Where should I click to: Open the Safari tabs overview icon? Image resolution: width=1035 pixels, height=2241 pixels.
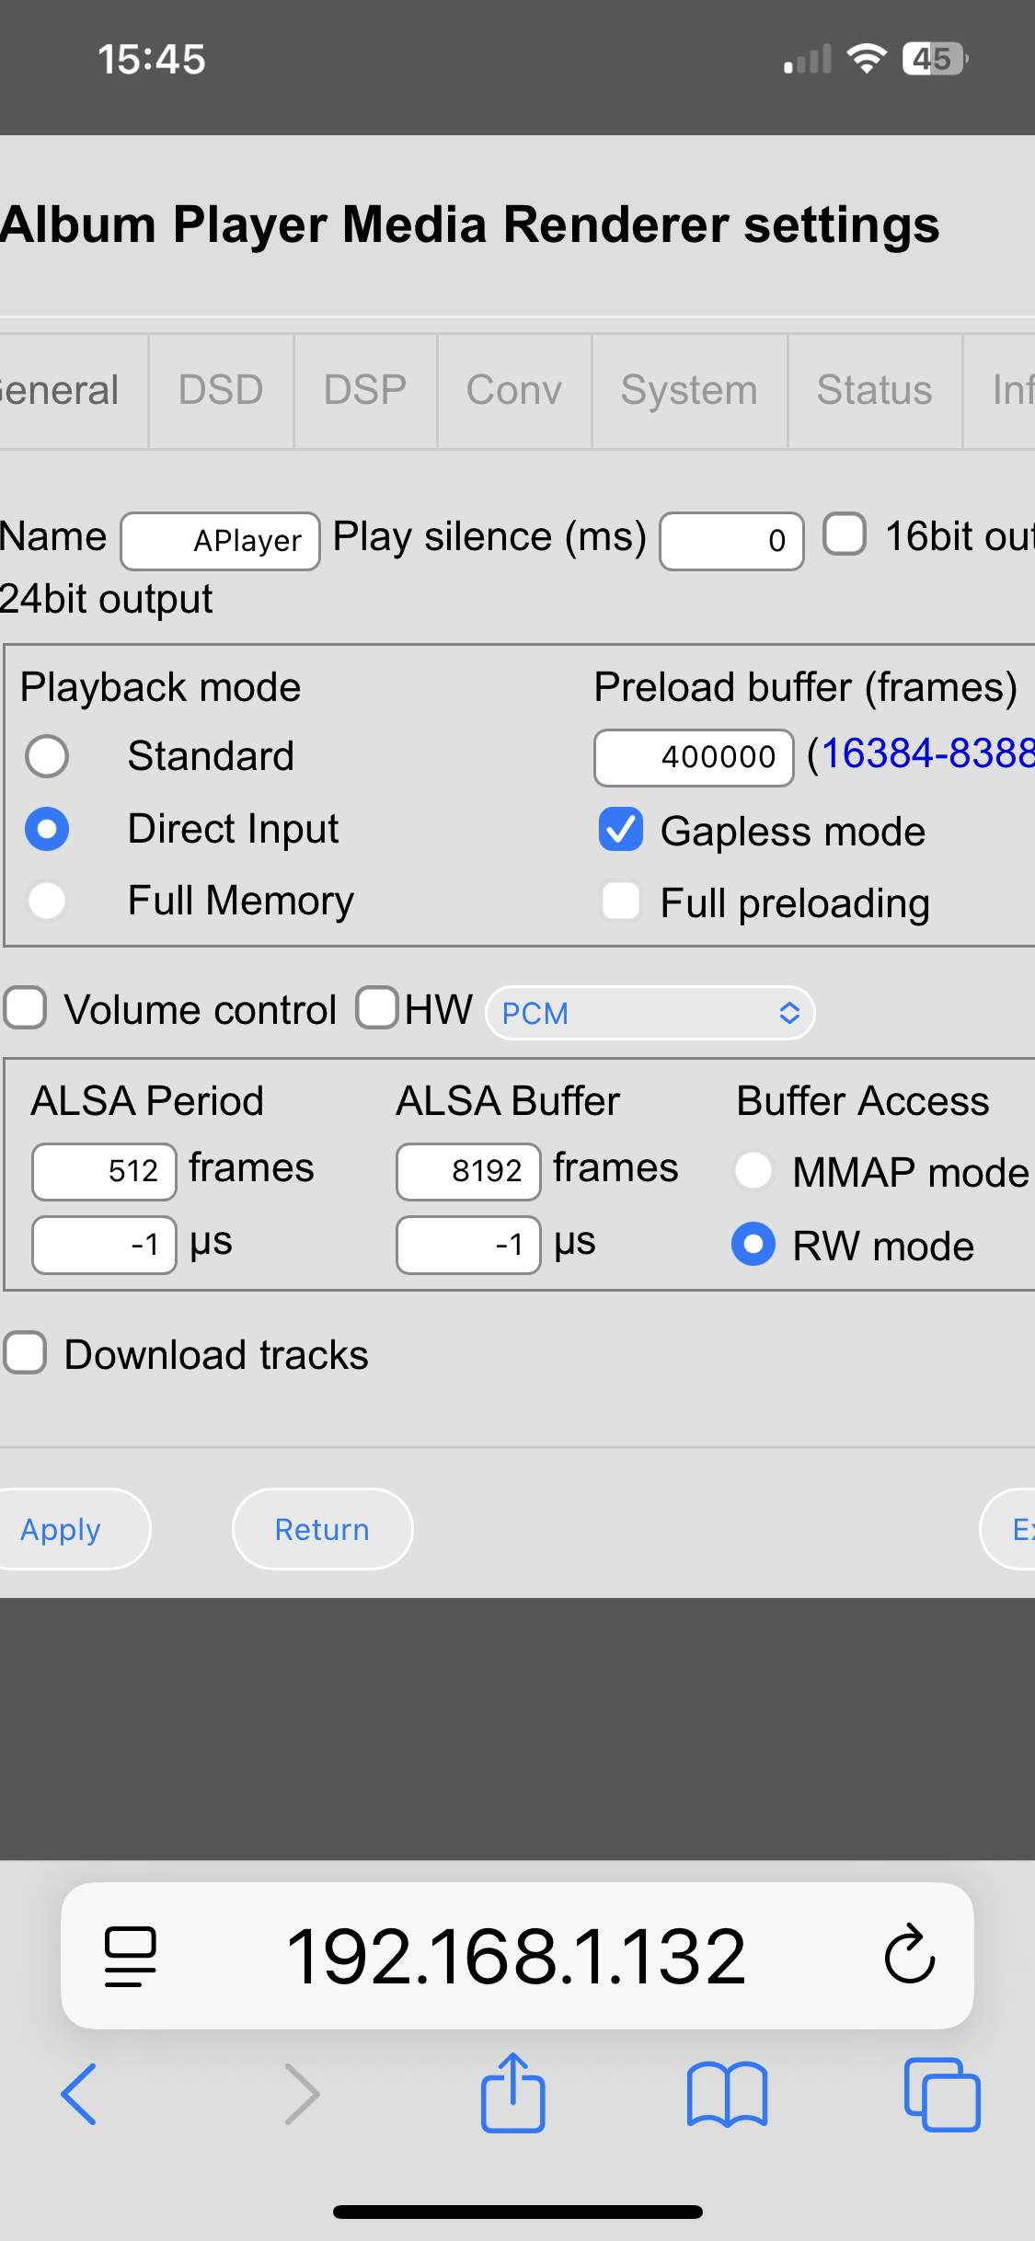coord(942,2094)
